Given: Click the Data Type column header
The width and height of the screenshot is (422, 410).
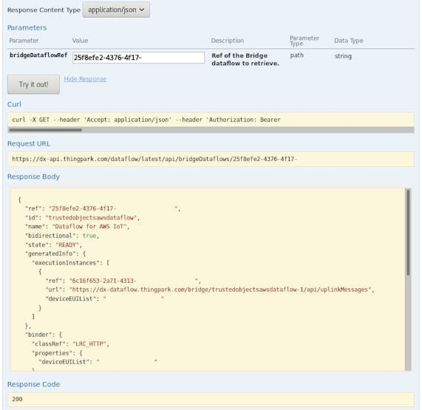Looking at the screenshot, I should 349,41.
